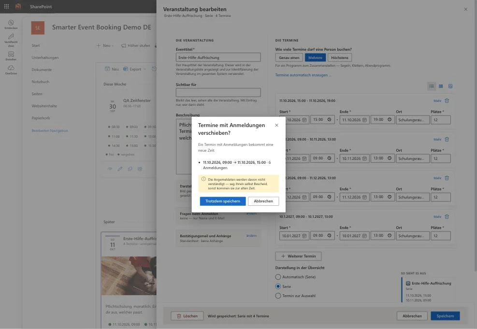Open Dokumente in the site navigation
Viewport: 477px width, 329px height.
point(42,70)
